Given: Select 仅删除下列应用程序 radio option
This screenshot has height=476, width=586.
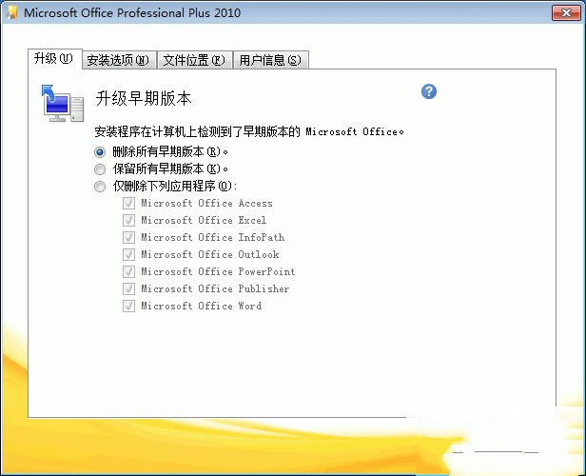Looking at the screenshot, I should (x=100, y=187).
